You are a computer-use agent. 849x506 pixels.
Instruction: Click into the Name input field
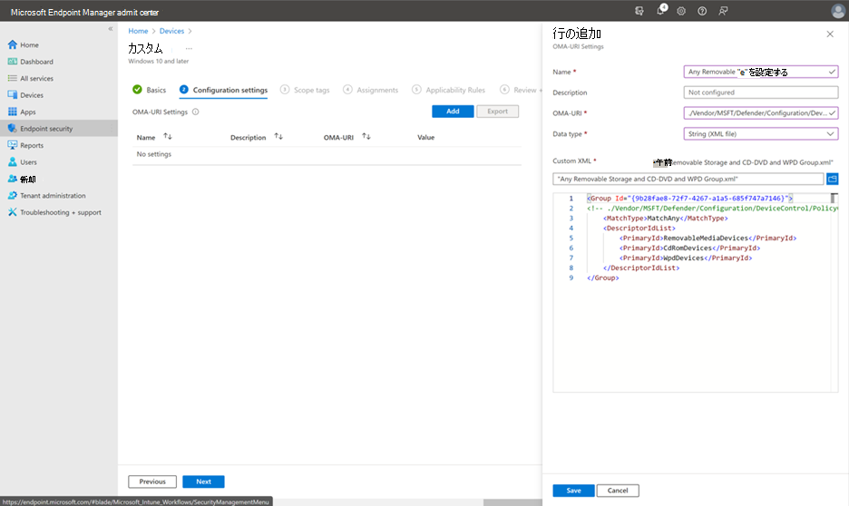(761, 72)
